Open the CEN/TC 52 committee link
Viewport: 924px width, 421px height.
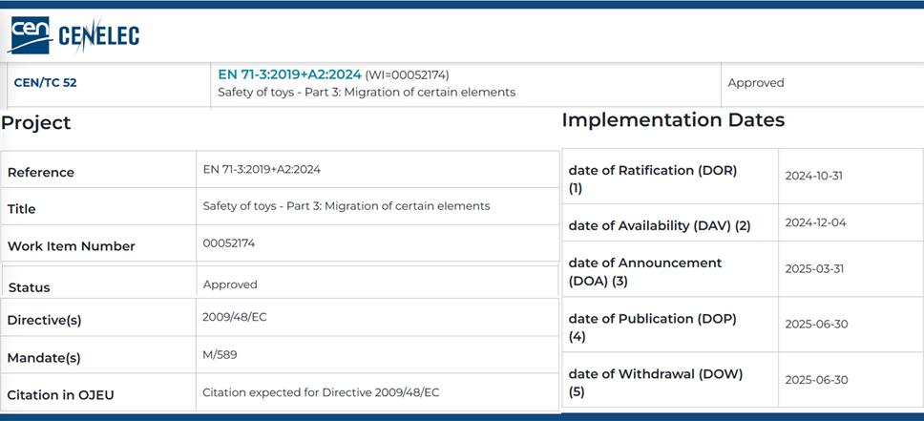pyautogui.click(x=45, y=83)
